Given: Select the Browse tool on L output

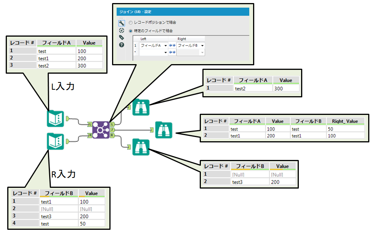Looking at the screenshot, I should click(141, 108).
